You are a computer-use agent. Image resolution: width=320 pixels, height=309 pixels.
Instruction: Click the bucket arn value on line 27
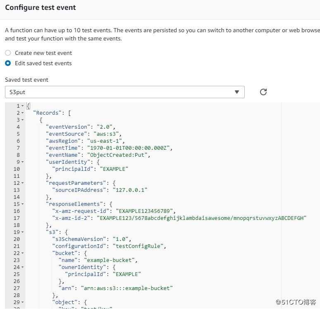(127, 288)
